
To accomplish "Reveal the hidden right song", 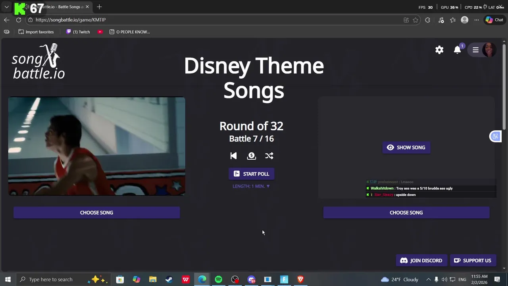I will coord(406,147).
